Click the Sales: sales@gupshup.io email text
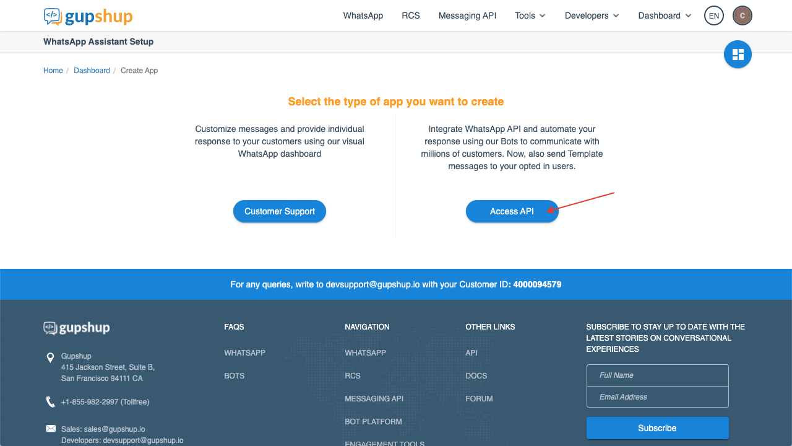Screen dimensions: 792x446 tap(103, 429)
